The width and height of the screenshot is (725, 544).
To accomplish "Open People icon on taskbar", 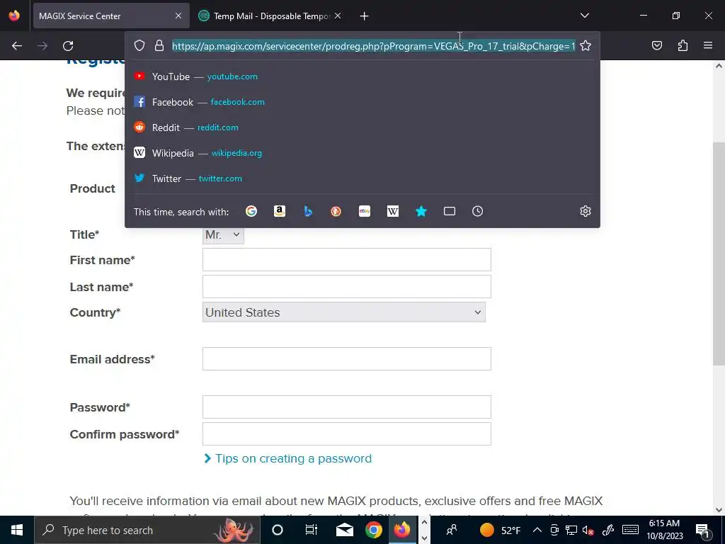I will pos(452,530).
